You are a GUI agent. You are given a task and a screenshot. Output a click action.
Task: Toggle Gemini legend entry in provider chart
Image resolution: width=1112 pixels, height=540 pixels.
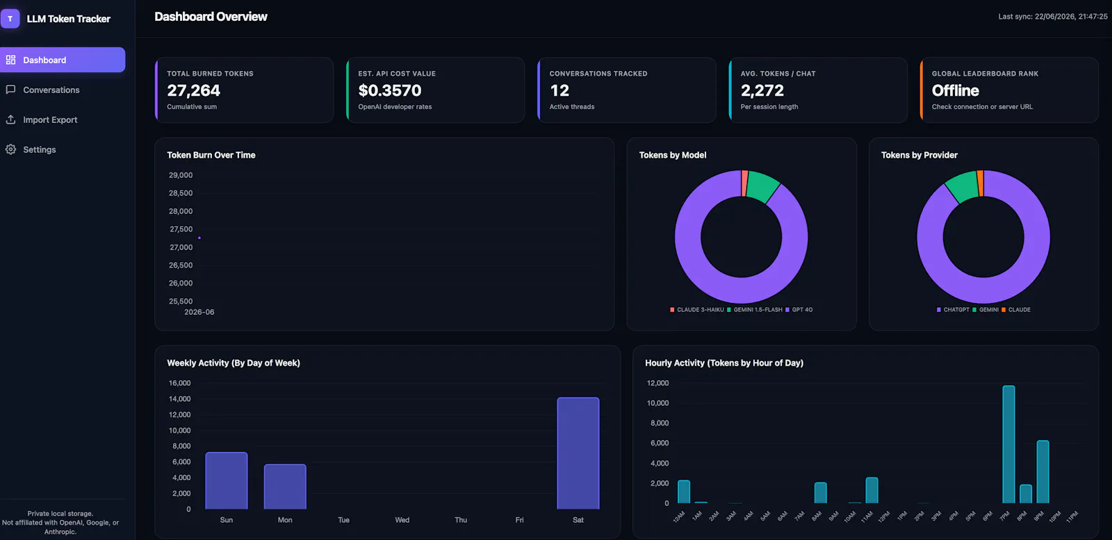coord(986,310)
